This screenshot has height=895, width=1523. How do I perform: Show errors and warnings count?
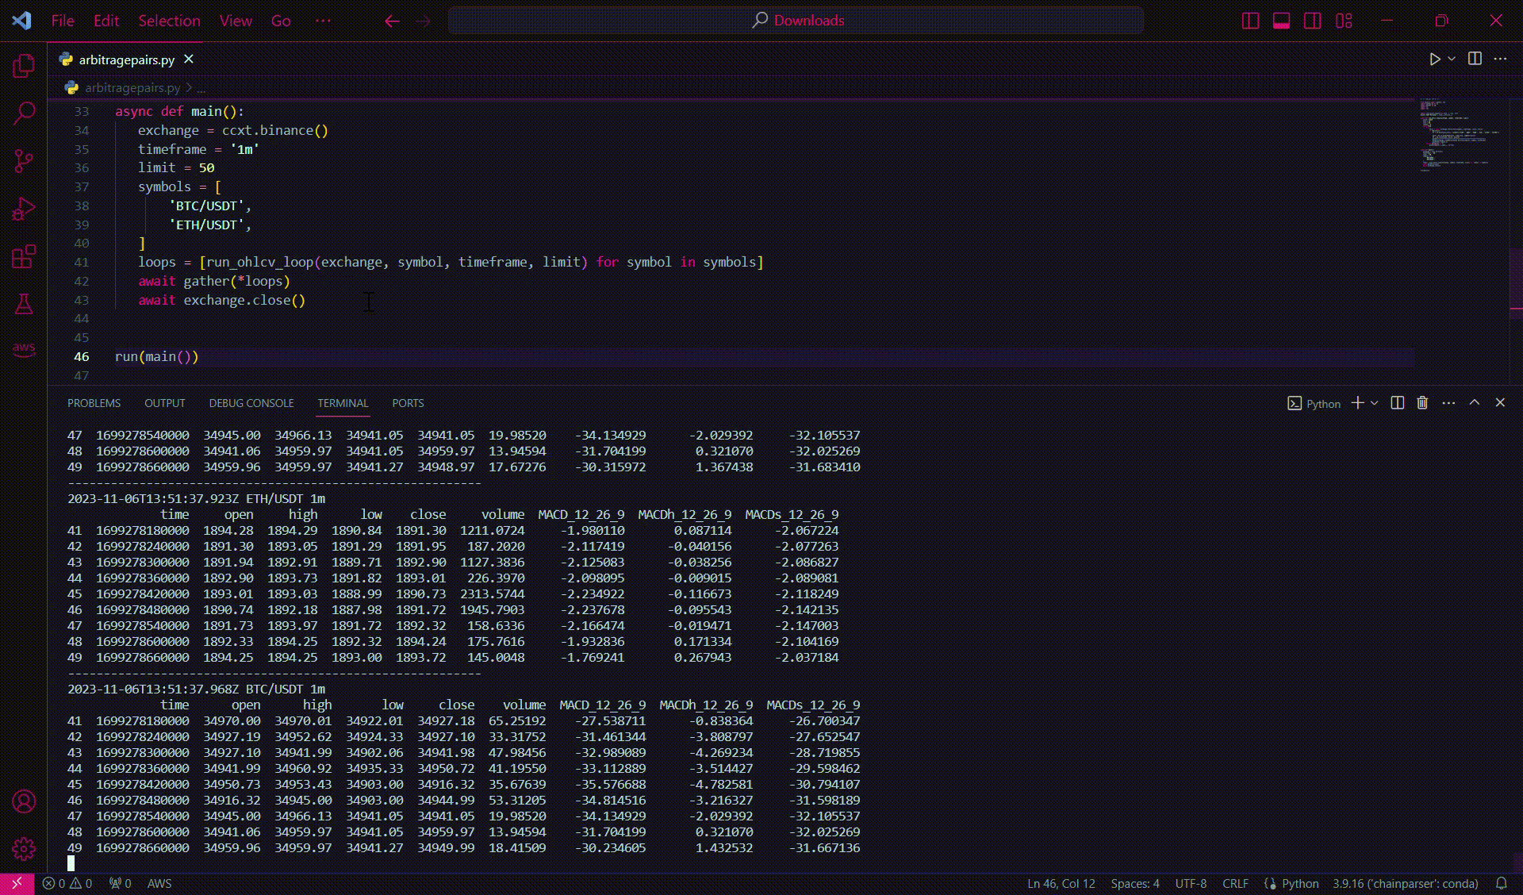[x=67, y=883]
